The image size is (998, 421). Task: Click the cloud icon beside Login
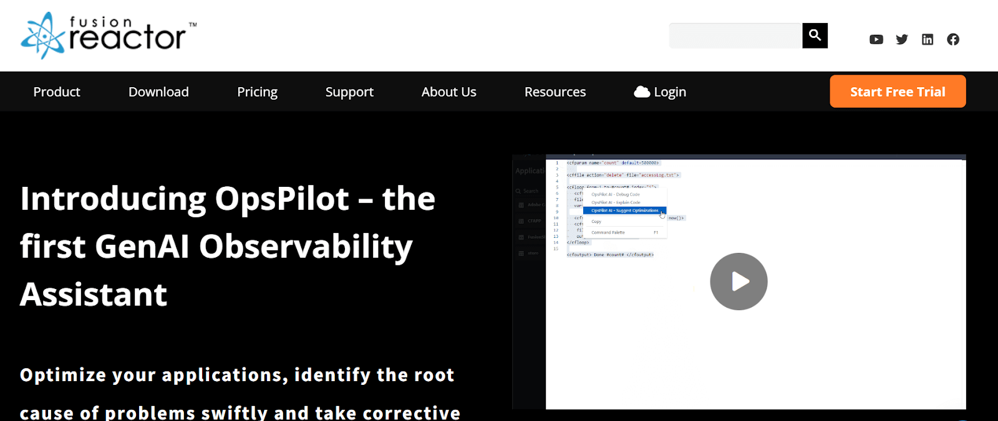coord(642,92)
